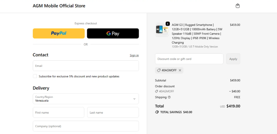Remove the 40AGMOFF discount code

(180, 70)
